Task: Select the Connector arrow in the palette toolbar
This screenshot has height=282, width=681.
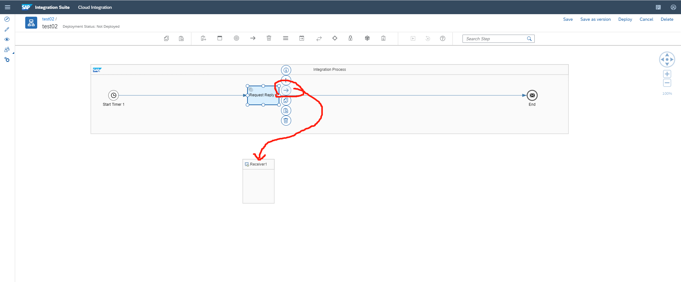Action: [x=253, y=38]
